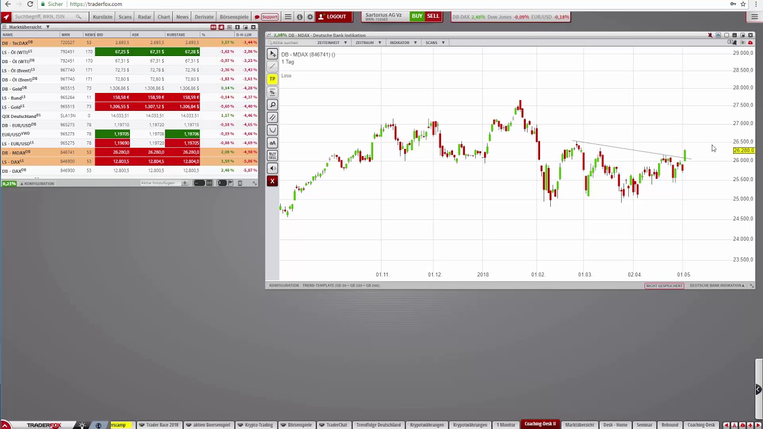
Task: Open the Scans menu in top bar
Action: pyautogui.click(x=125, y=17)
